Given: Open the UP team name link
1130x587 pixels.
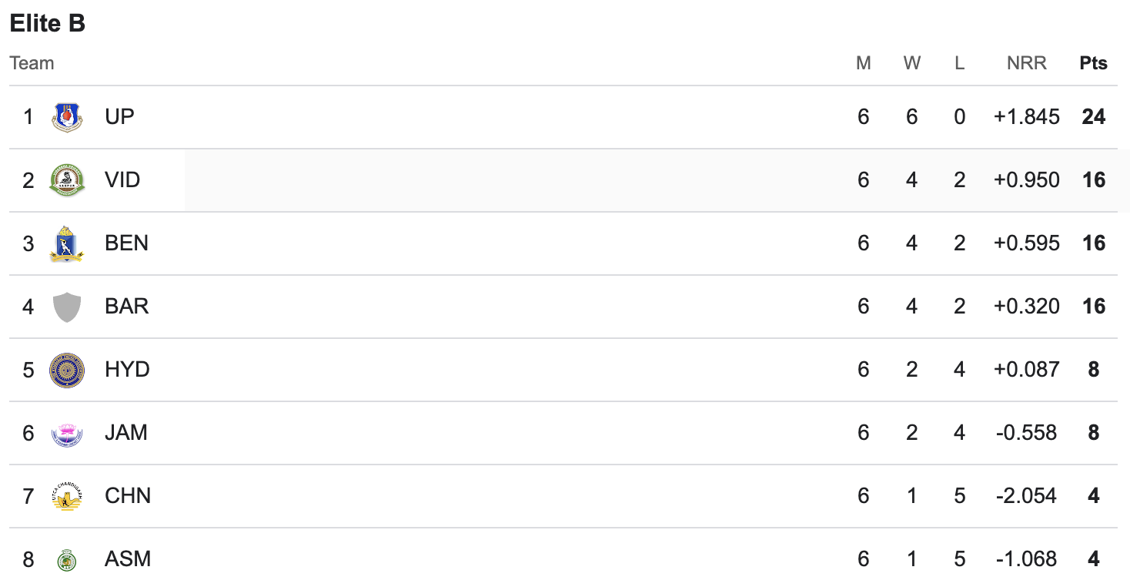Looking at the screenshot, I should coord(119,117).
